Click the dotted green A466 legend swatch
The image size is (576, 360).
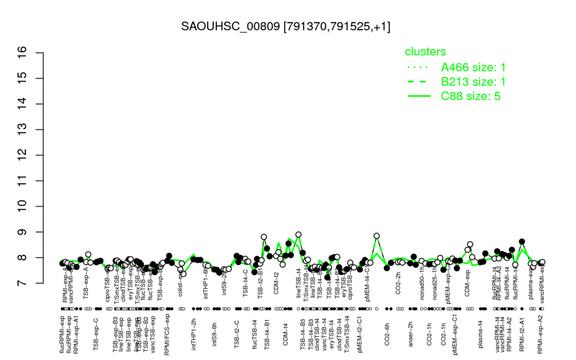click(419, 67)
